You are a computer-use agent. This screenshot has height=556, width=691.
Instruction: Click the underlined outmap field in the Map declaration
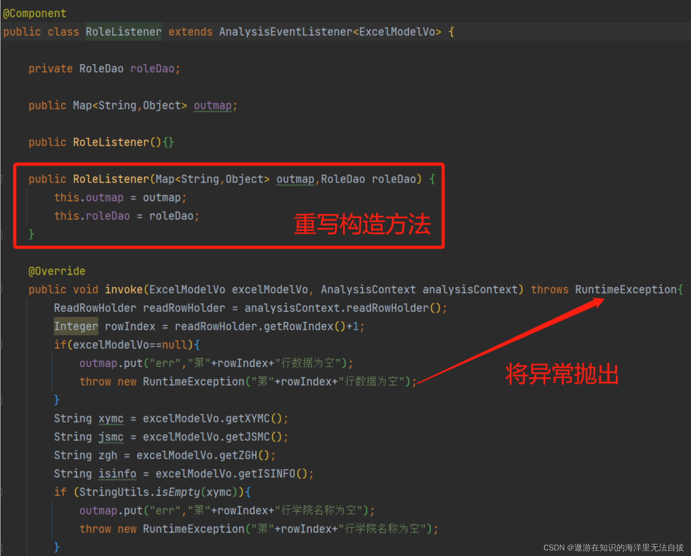[x=213, y=105]
